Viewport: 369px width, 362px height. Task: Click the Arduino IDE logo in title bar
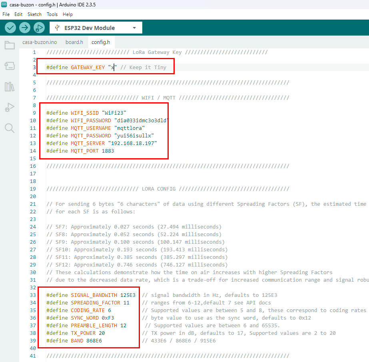[x=4, y=4]
